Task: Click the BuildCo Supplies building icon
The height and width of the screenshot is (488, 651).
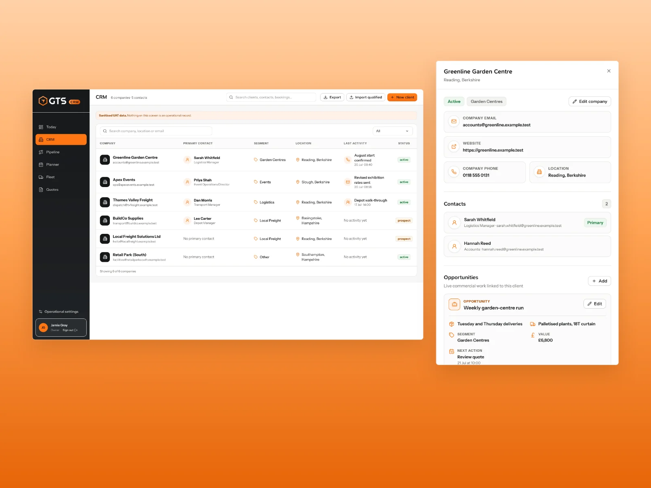Action: 105,220
